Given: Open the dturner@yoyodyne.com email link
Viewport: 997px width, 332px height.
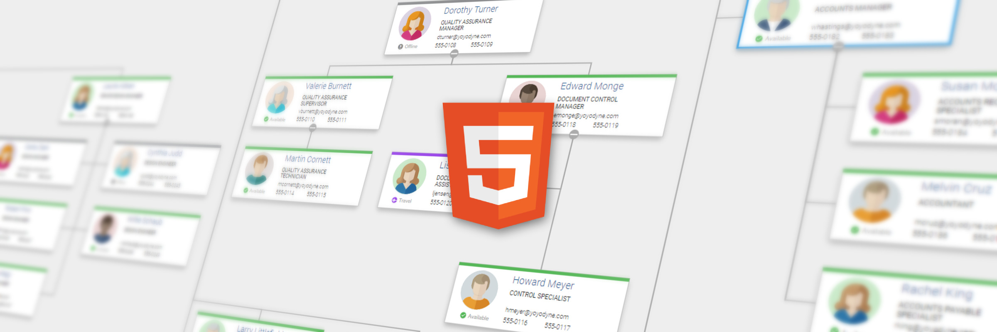Looking at the screenshot, I should 464,37.
